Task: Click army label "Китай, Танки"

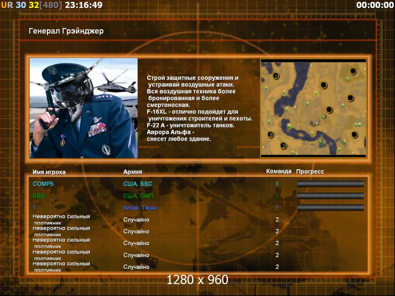Action: pyautogui.click(x=140, y=208)
